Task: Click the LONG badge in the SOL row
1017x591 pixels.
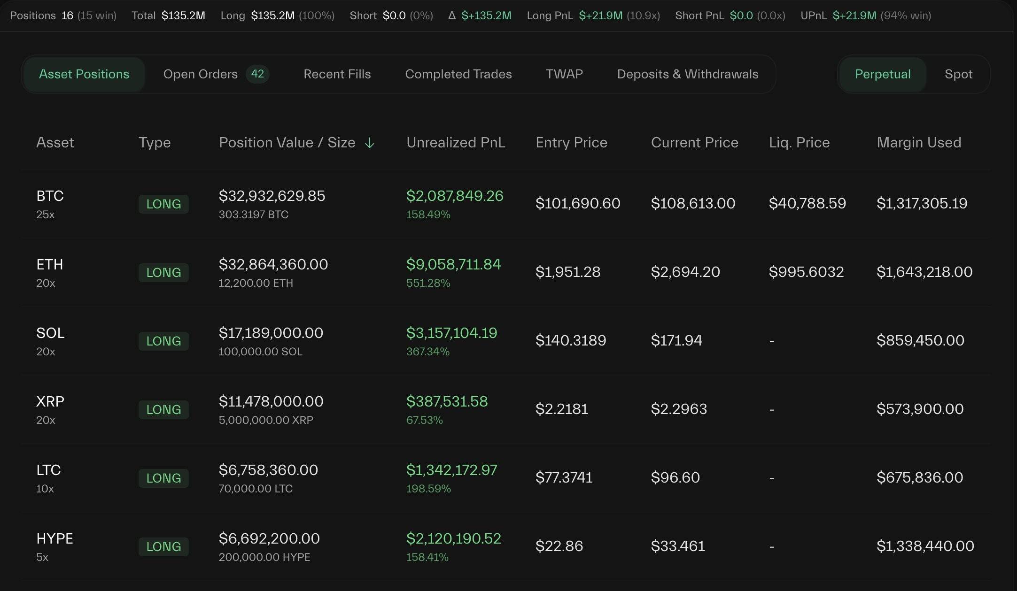Action: pos(163,341)
